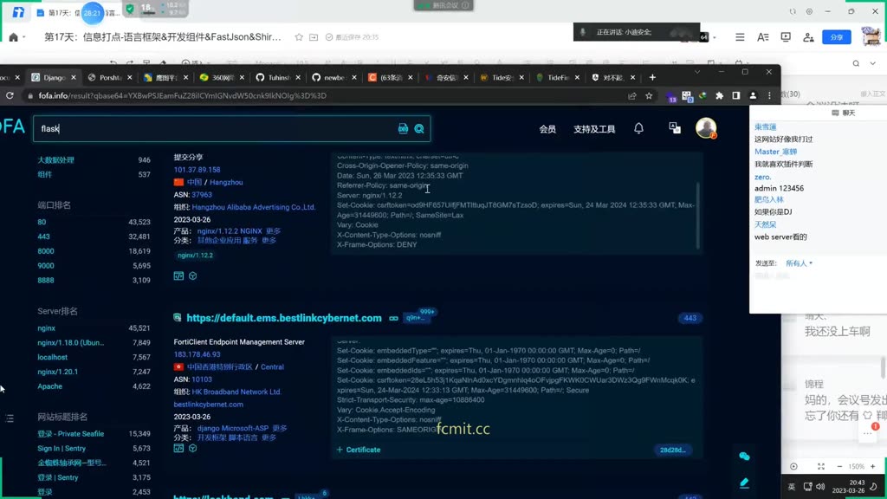Filter by Server nginx/1.20.1
The image size is (887, 499).
58,372
